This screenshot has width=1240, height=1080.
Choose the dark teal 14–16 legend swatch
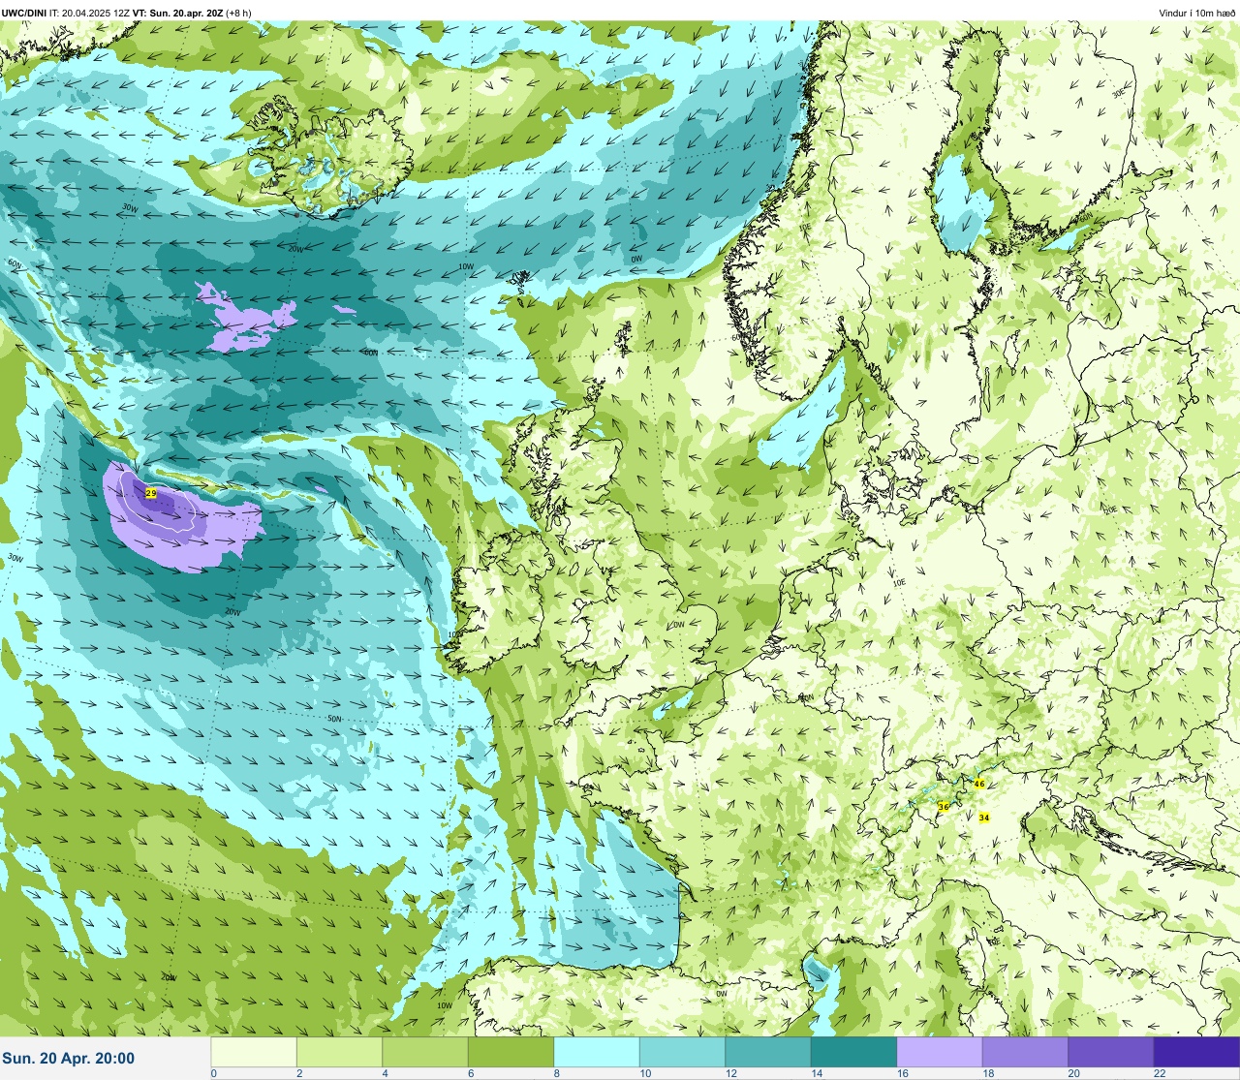[x=853, y=1052]
